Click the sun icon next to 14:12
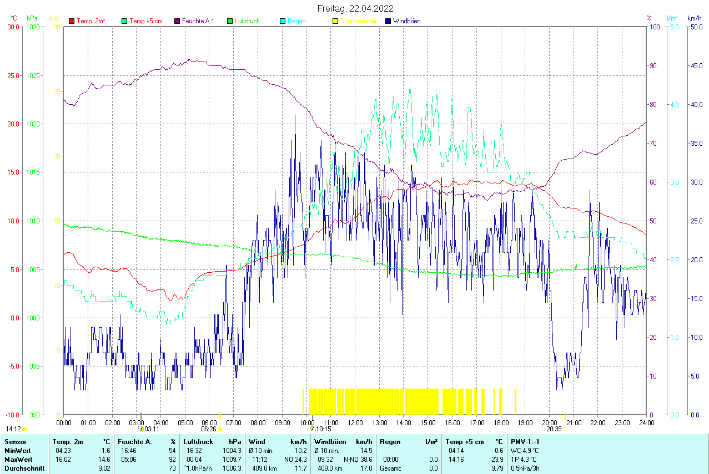Viewport: 709px width, 474px height. tap(25, 429)
